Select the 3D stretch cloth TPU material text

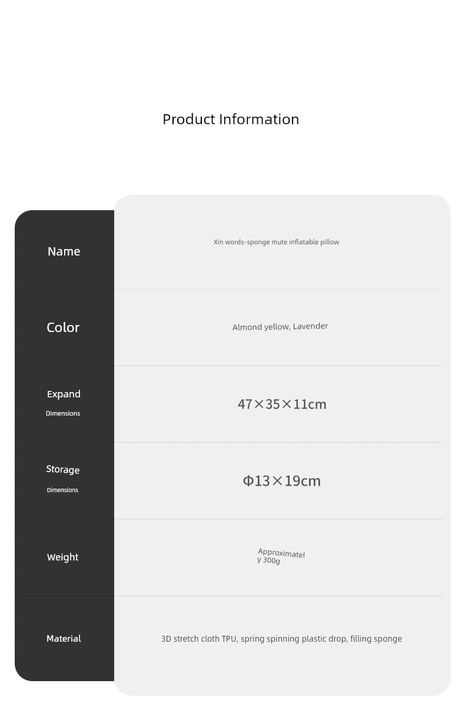(199, 639)
